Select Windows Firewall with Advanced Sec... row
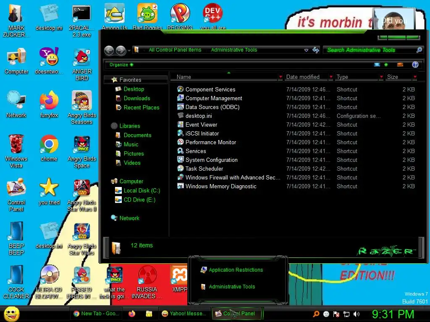The height and width of the screenshot is (322, 430). [296, 177]
